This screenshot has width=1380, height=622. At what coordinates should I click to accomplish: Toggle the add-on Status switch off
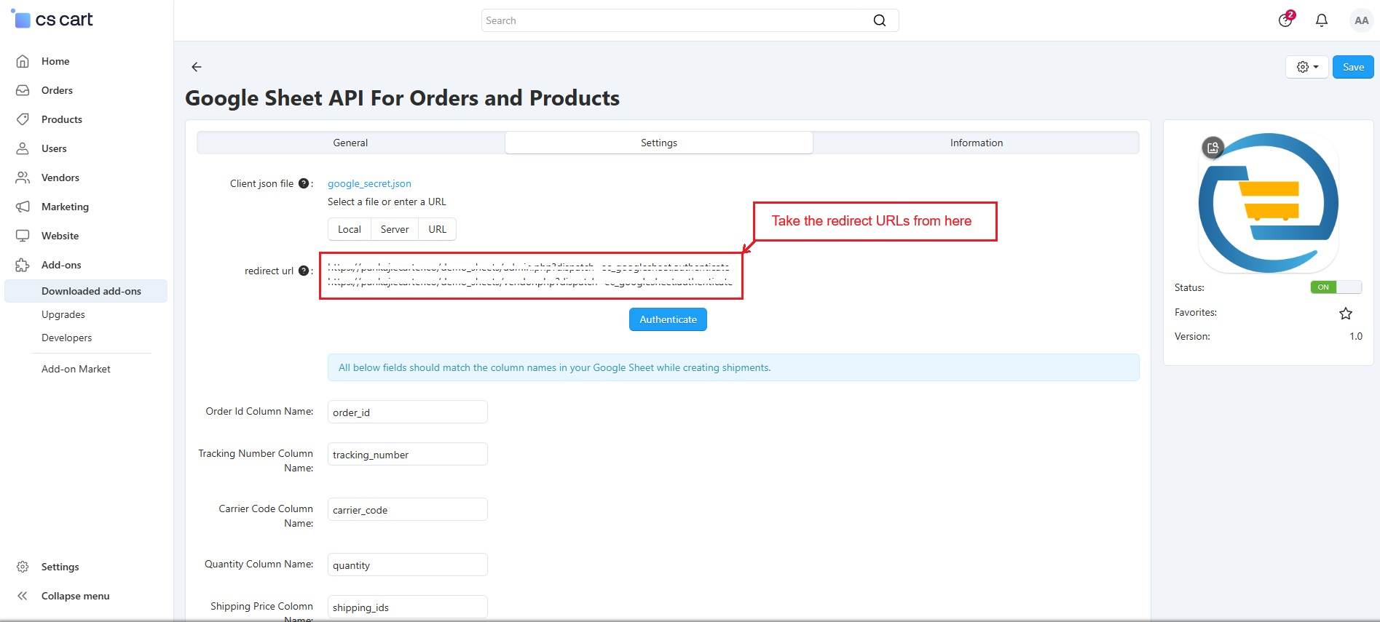[x=1335, y=287]
